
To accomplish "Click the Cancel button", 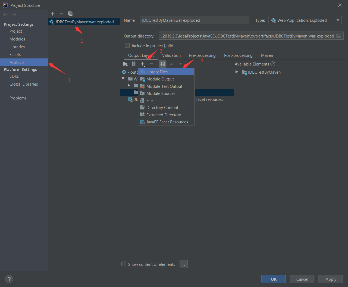I will 302,279.
